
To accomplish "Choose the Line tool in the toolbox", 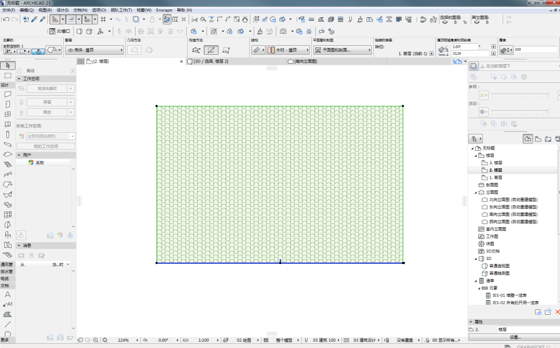I will point(7,324).
